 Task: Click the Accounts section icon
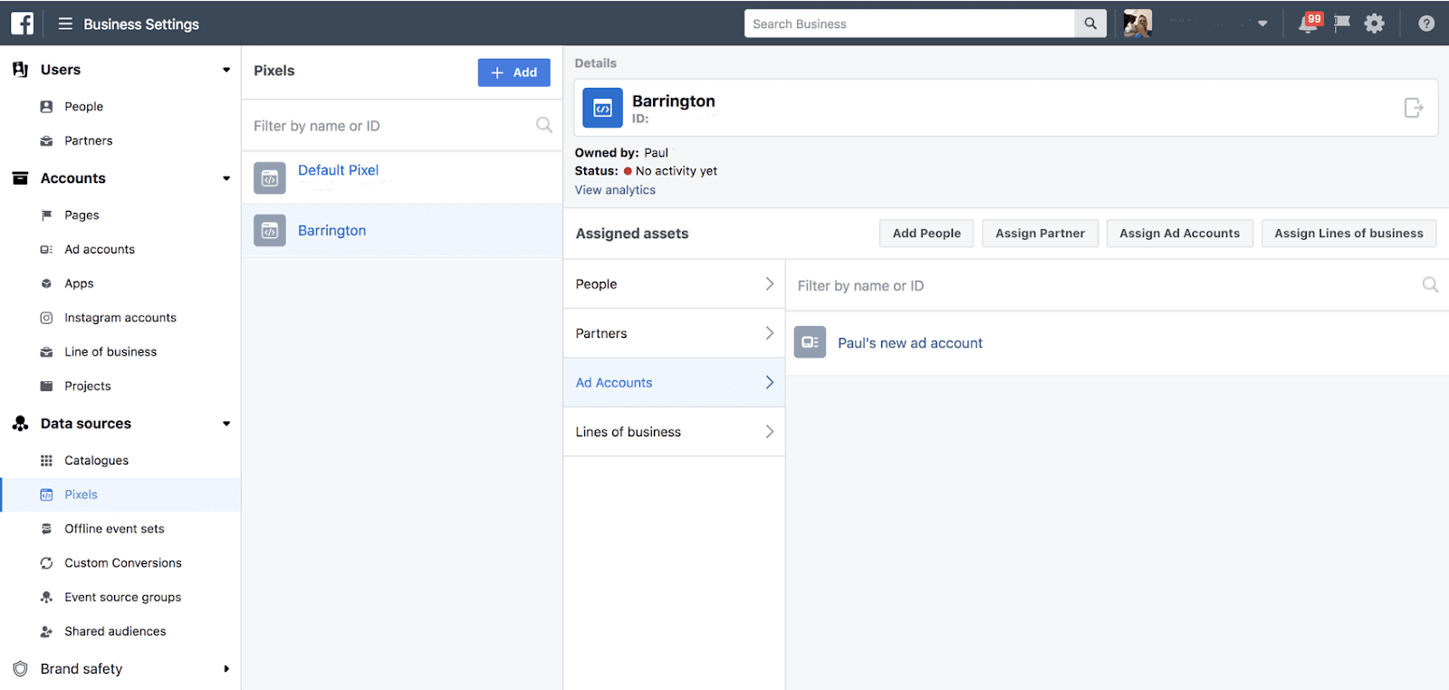click(x=20, y=178)
